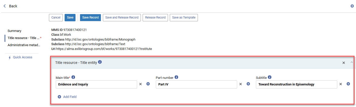
Task: Add another Subtitle with plus icon
Action: [348, 84]
